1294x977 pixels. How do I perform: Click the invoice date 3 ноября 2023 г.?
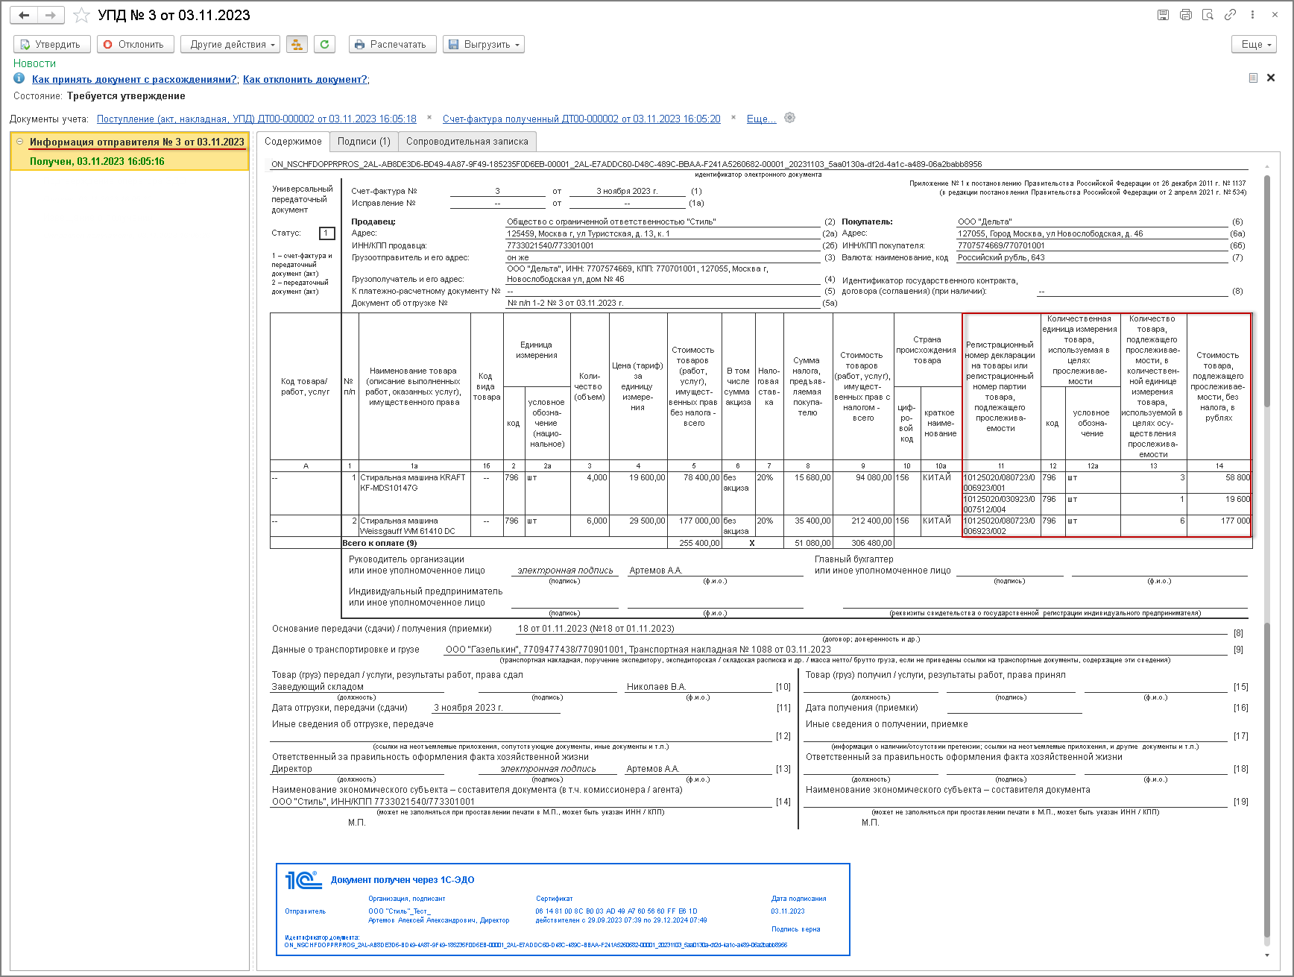tap(627, 191)
